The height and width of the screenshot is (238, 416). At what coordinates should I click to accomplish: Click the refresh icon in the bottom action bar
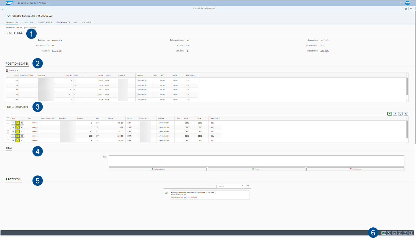click(410, 233)
